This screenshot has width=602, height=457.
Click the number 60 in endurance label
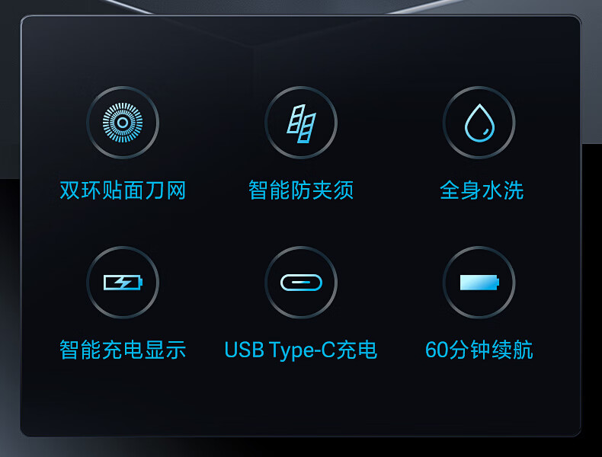[x=437, y=350]
